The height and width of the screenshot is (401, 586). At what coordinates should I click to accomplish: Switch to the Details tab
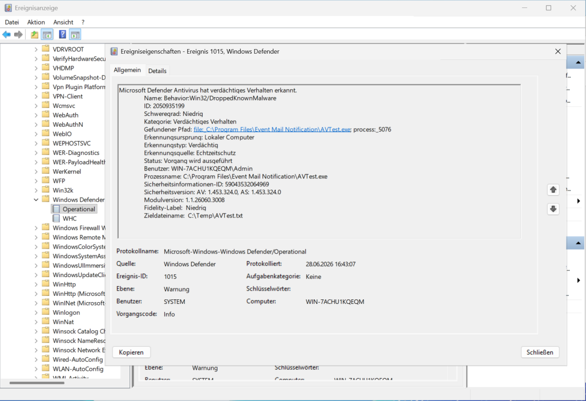[x=157, y=71]
